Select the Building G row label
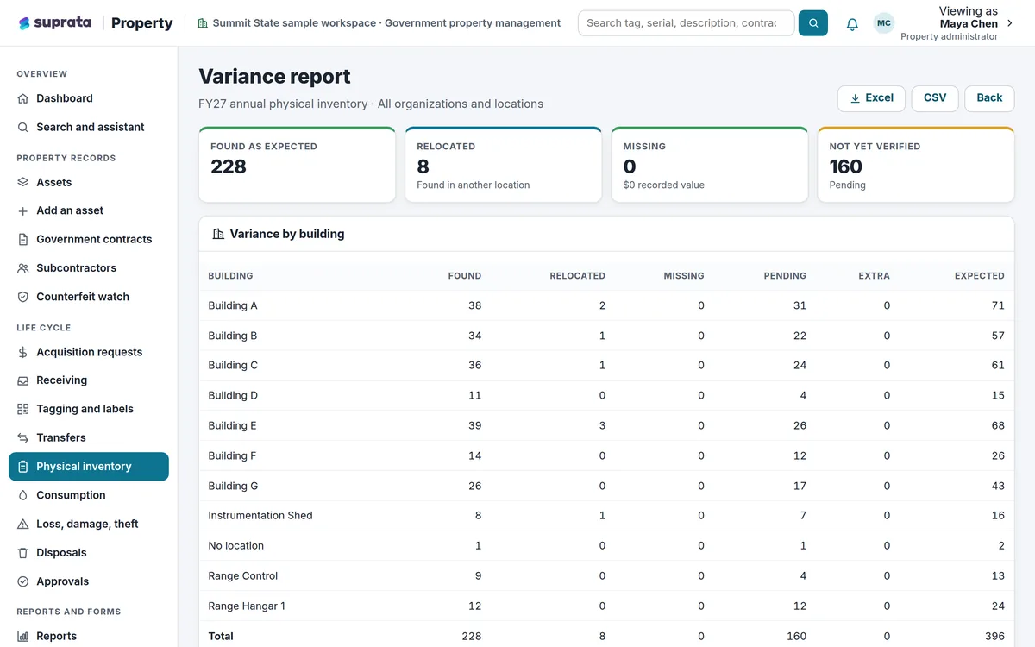This screenshot has width=1035, height=647. (233, 486)
